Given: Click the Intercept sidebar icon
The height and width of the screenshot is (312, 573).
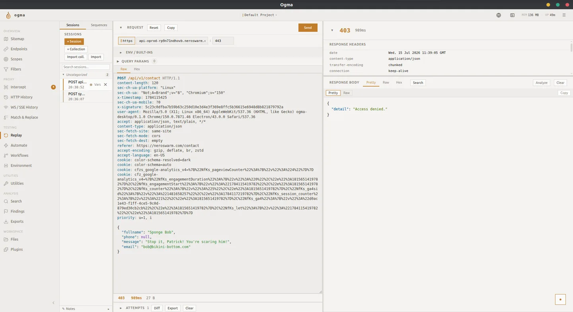Looking at the screenshot, I should [x=6, y=87].
